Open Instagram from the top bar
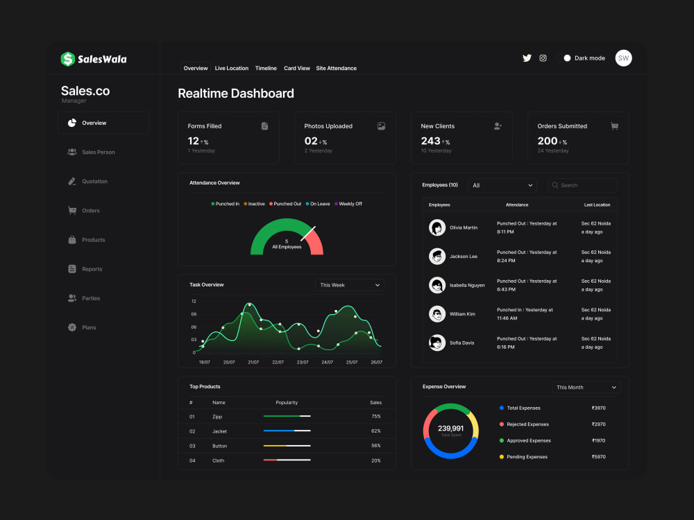 tap(543, 58)
